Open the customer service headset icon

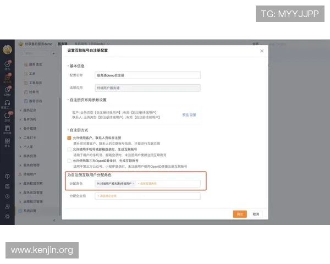(x=7, y=103)
